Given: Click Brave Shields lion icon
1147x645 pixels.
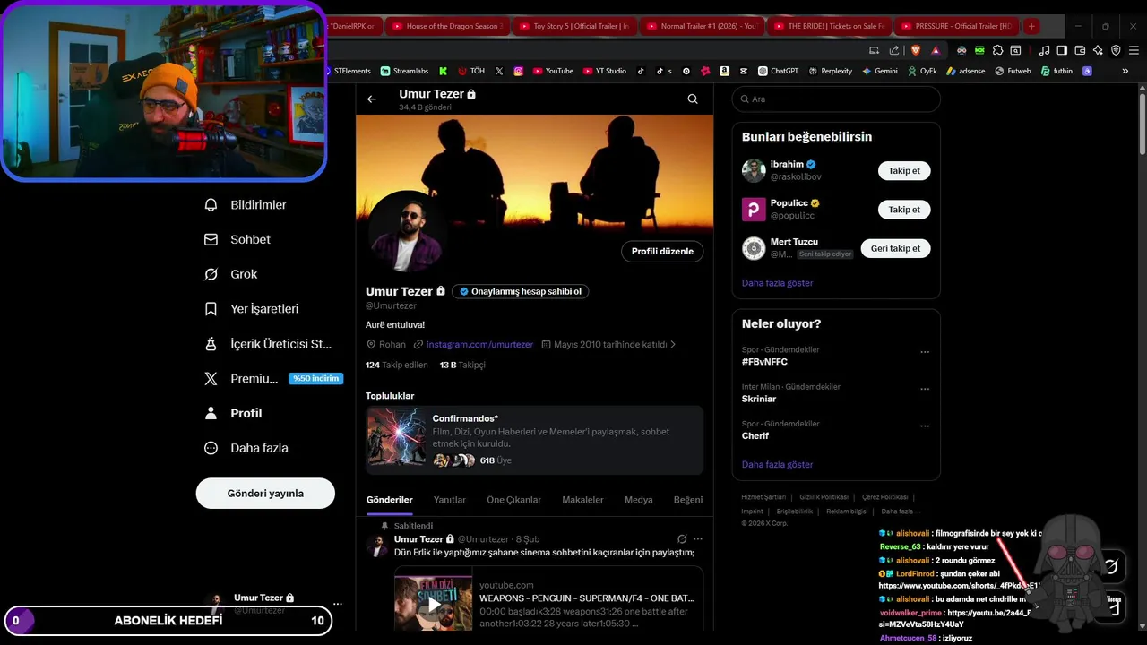Looking at the screenshot, I should coord(916,50).
